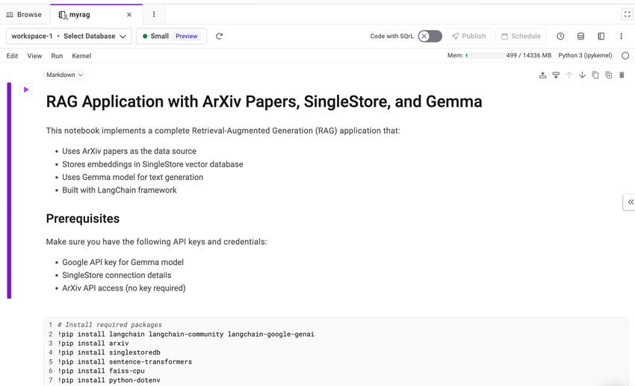Delete the cell using trash icon
The image size is (635, 386).
point(622,75)
